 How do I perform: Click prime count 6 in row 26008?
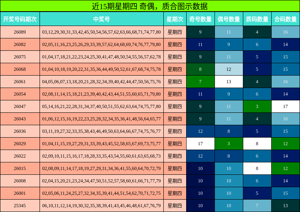coord(257,181)
